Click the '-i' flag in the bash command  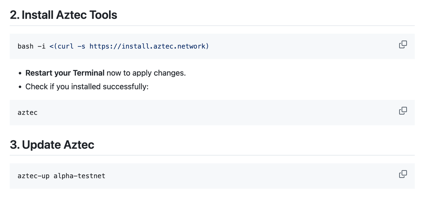[x=41, y=46]
